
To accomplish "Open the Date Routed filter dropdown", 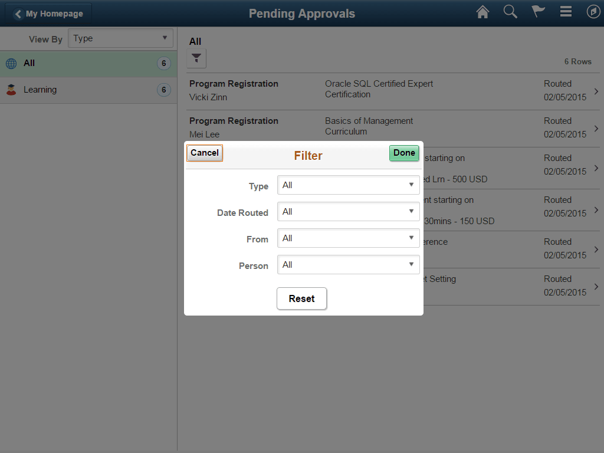I will click(348, 211).
